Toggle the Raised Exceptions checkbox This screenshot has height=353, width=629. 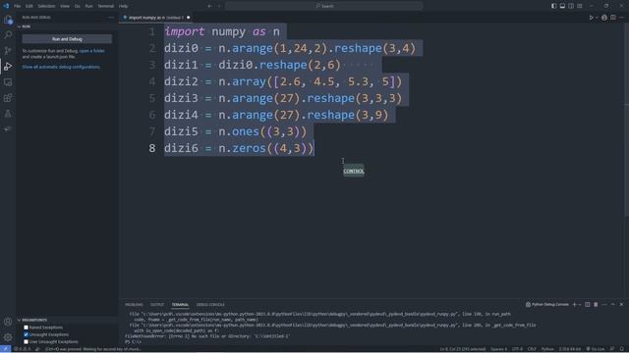[x=27, y=328]
